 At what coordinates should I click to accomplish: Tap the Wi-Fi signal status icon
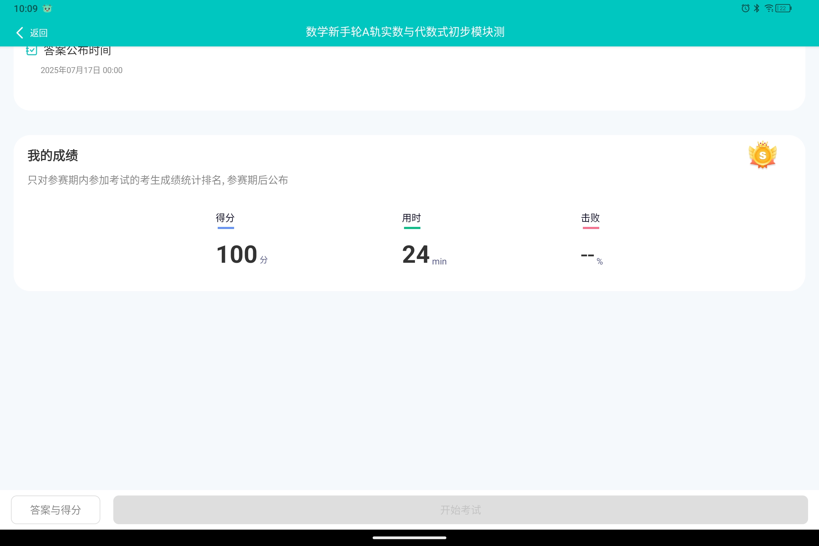(768, 8)
